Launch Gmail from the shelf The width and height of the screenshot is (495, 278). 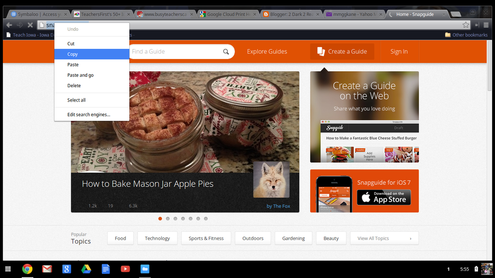(47, 269)
